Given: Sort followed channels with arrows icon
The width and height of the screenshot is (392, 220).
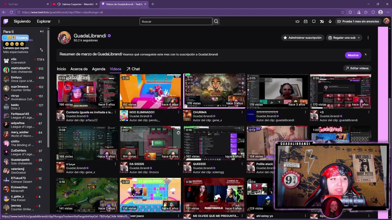Looking at the screenshot, I should [41, 50].
